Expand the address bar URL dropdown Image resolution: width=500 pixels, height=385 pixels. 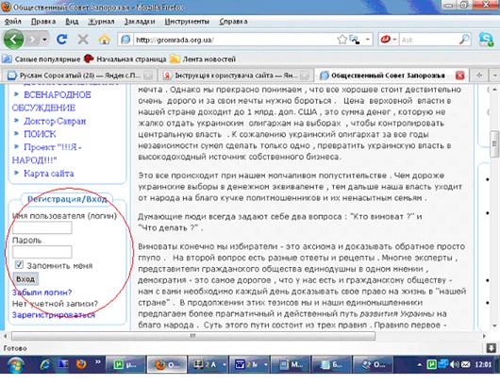pos(368,40)
